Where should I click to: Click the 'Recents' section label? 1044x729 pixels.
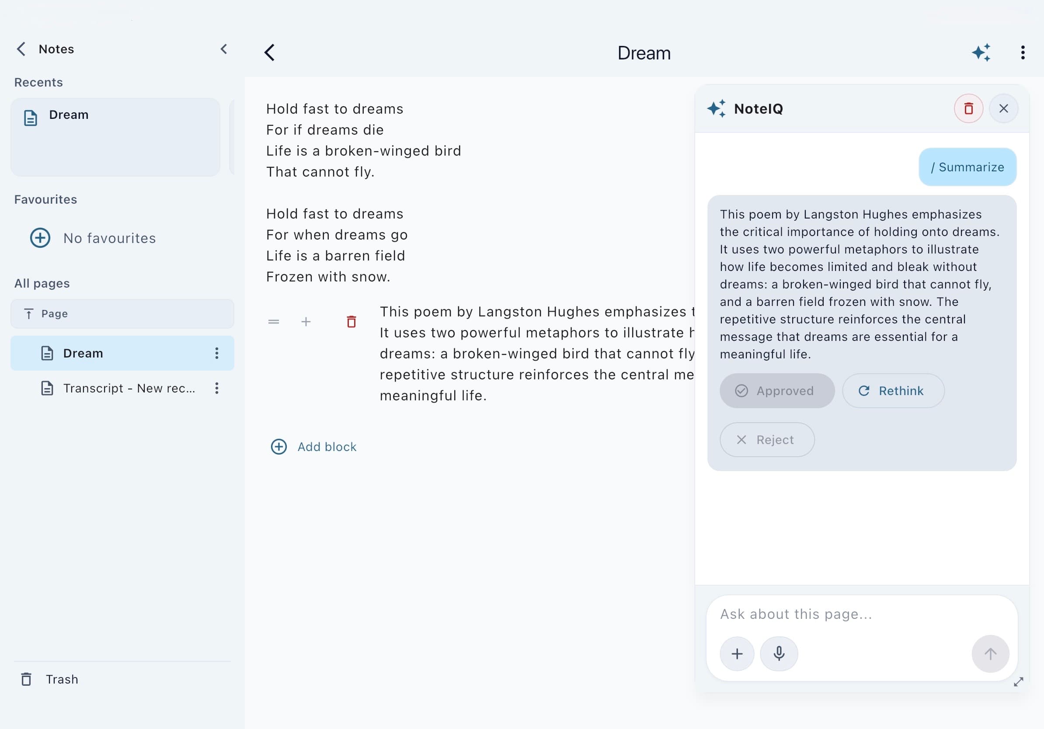click(38, 82)
